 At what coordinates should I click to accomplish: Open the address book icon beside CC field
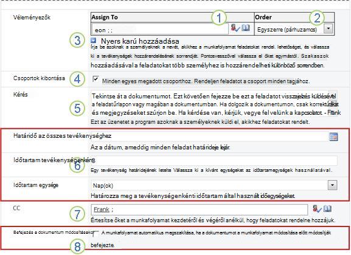pyautogui.click(x=327, y=208)
